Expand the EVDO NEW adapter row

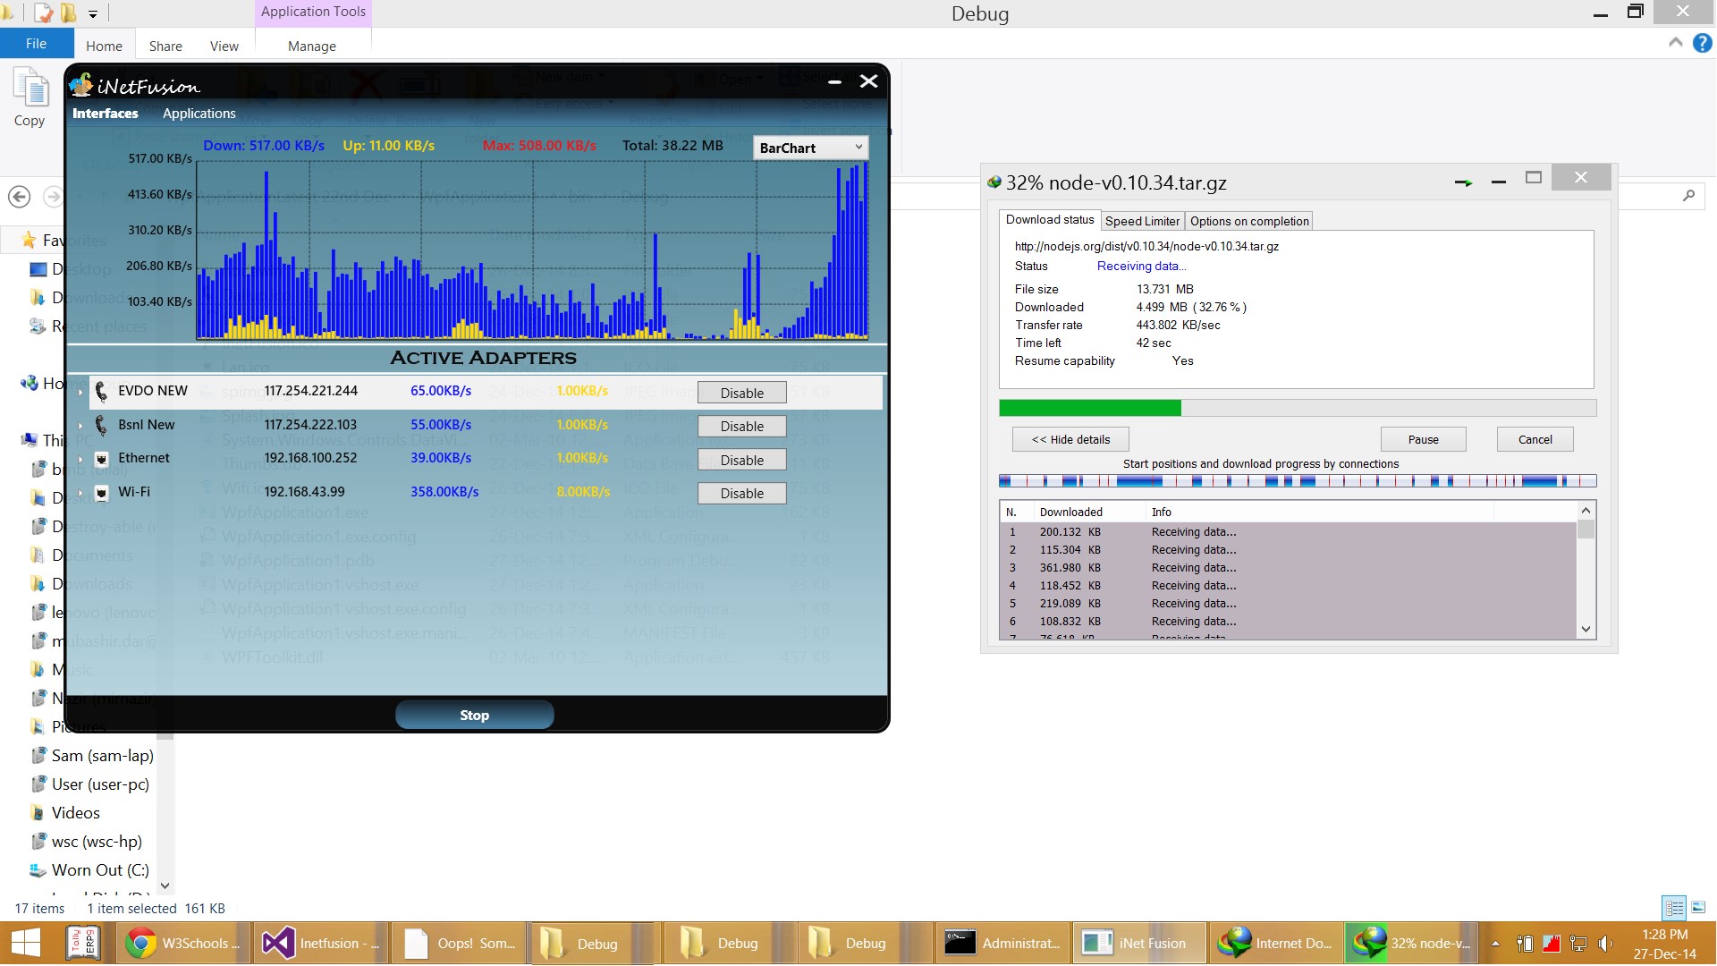[x=80, y=392]
